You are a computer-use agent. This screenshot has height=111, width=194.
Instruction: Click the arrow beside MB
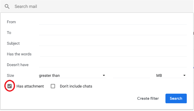coord(184,75)
